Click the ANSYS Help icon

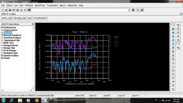click(x=25, y=10)
